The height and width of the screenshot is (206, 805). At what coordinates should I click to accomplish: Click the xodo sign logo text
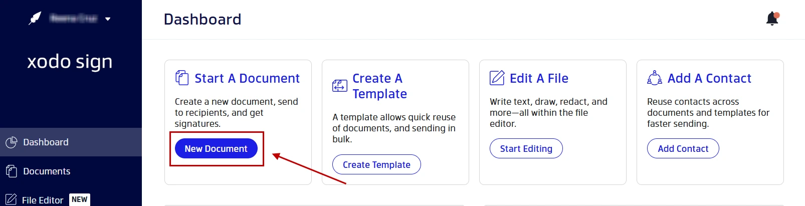click(x=70, y=62)
